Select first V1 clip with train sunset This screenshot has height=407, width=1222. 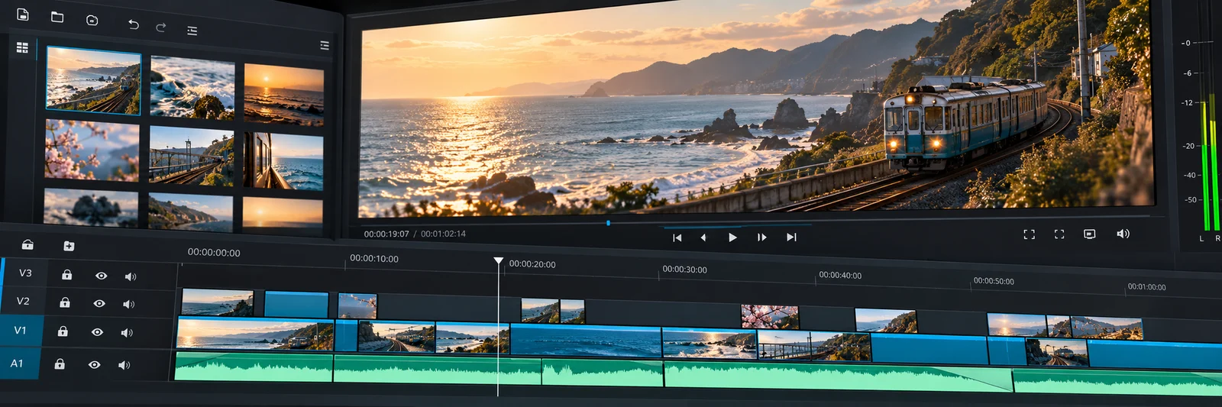click(255, 335)
